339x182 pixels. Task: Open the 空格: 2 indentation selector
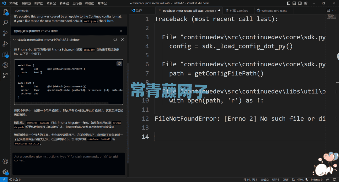265,179
